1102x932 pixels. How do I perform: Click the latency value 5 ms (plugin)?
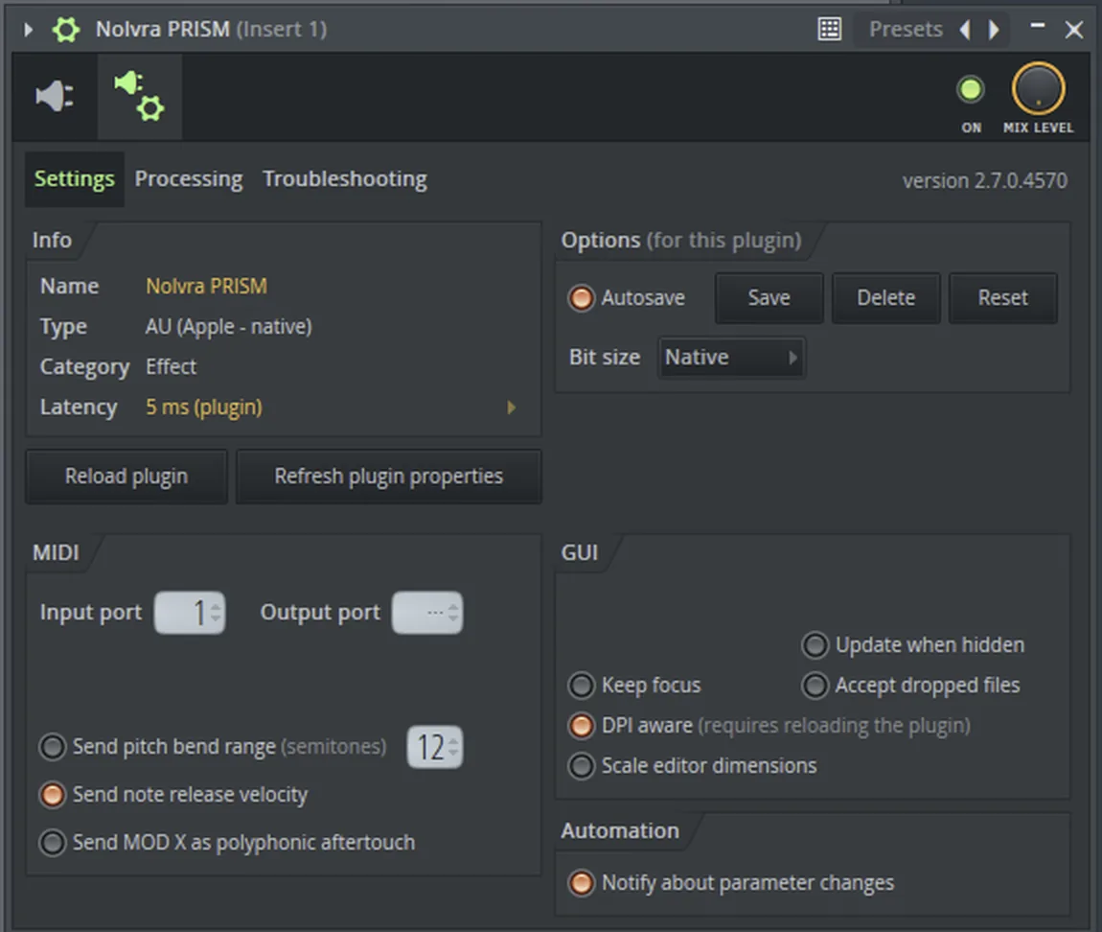204,408
